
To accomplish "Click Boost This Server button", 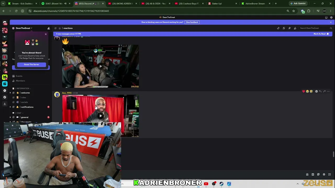I will pyautogui.click(x=31, y=64).
